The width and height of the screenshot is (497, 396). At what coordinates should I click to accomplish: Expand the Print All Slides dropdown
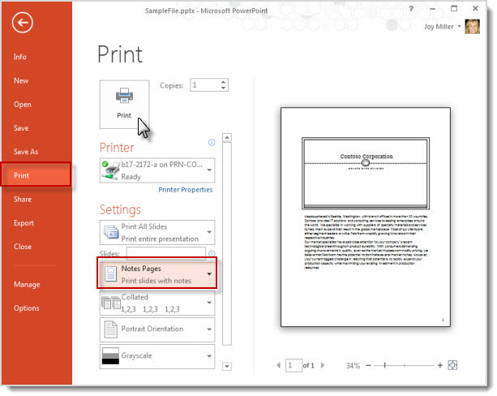coord(157,233)
